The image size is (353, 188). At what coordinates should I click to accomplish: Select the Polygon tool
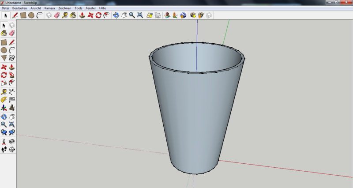click(x=4, y=58)
